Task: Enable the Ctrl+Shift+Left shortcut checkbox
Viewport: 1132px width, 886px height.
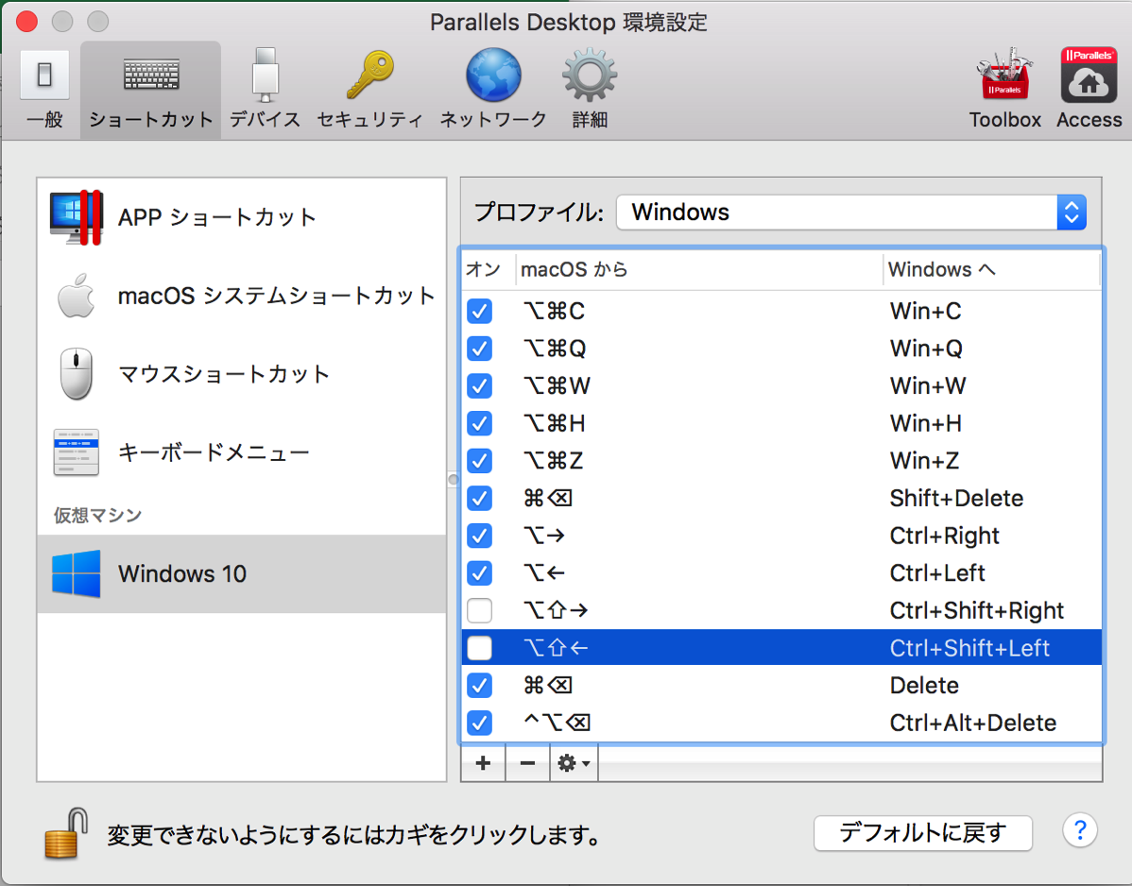Action: click(x=479, y=648)
